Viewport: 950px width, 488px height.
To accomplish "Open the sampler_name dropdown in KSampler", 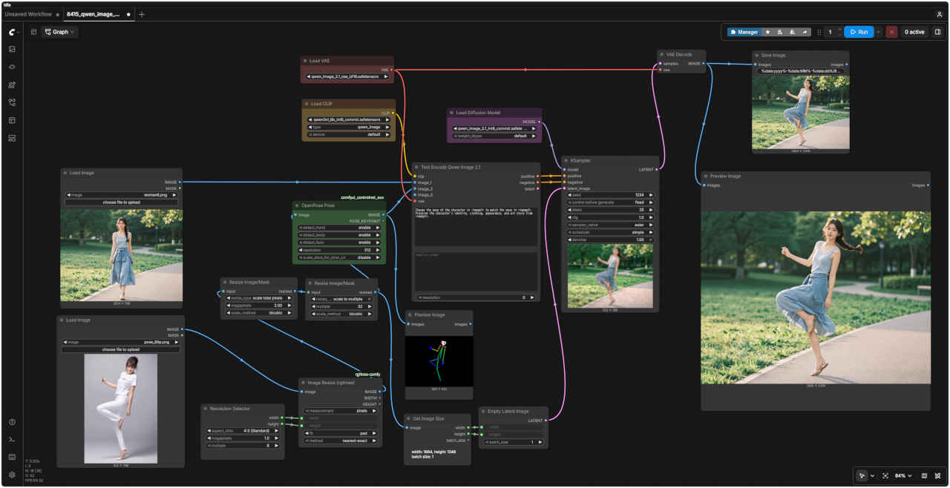I will 611,225.
